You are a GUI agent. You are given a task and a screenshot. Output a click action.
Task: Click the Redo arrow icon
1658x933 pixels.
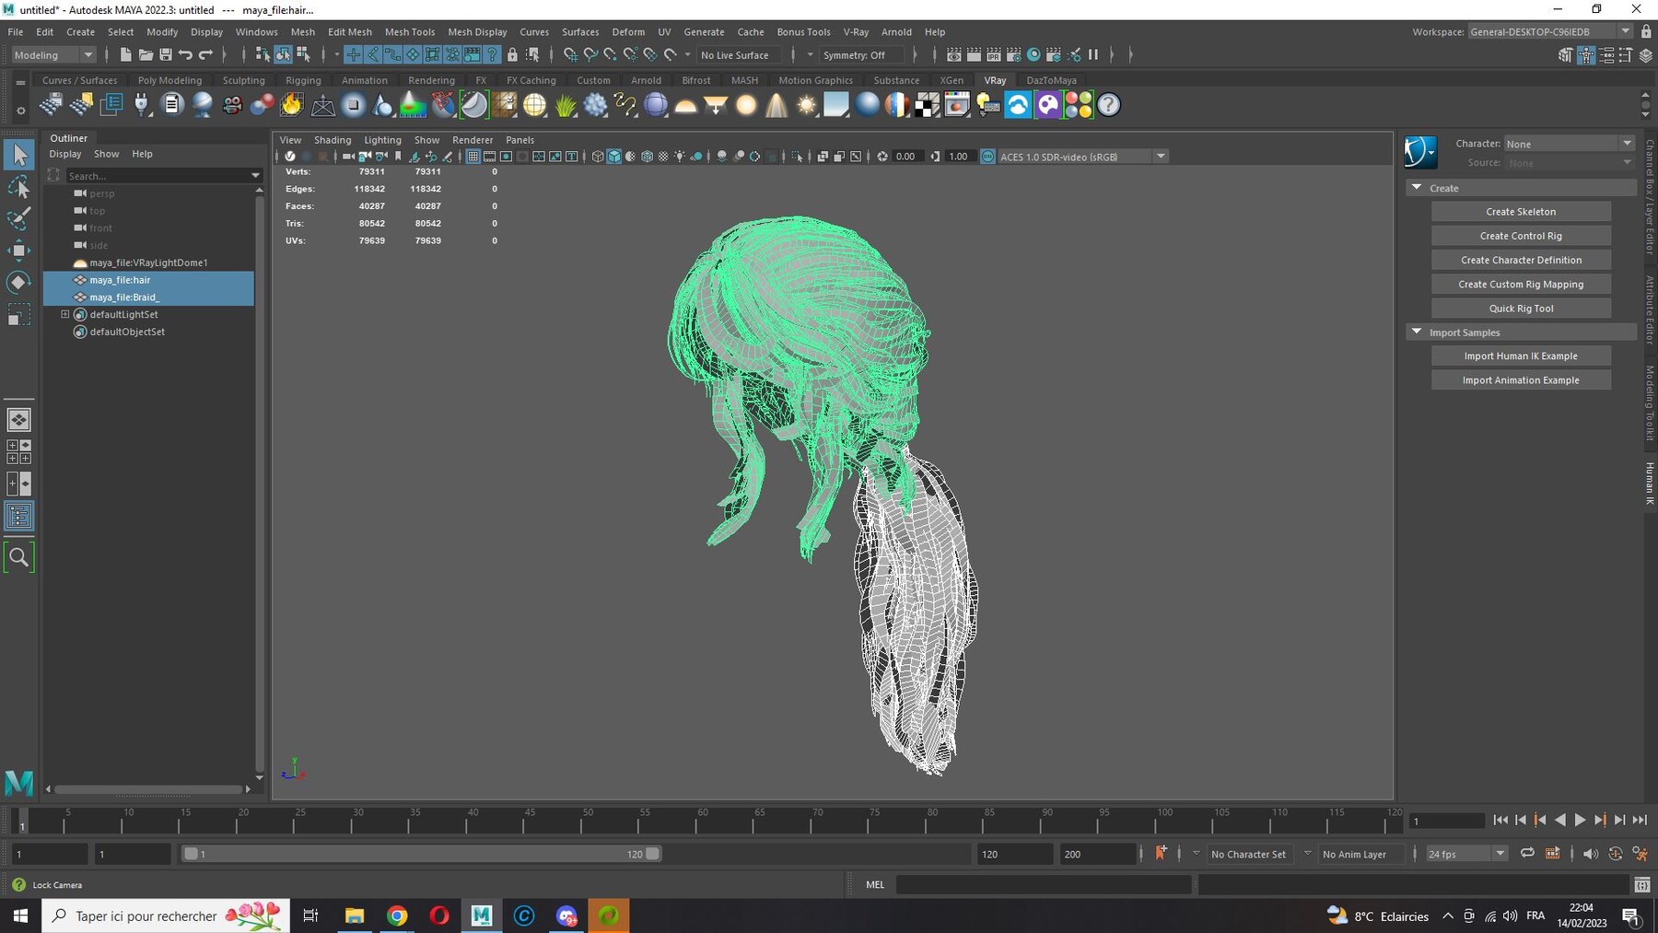pos(206,55)
